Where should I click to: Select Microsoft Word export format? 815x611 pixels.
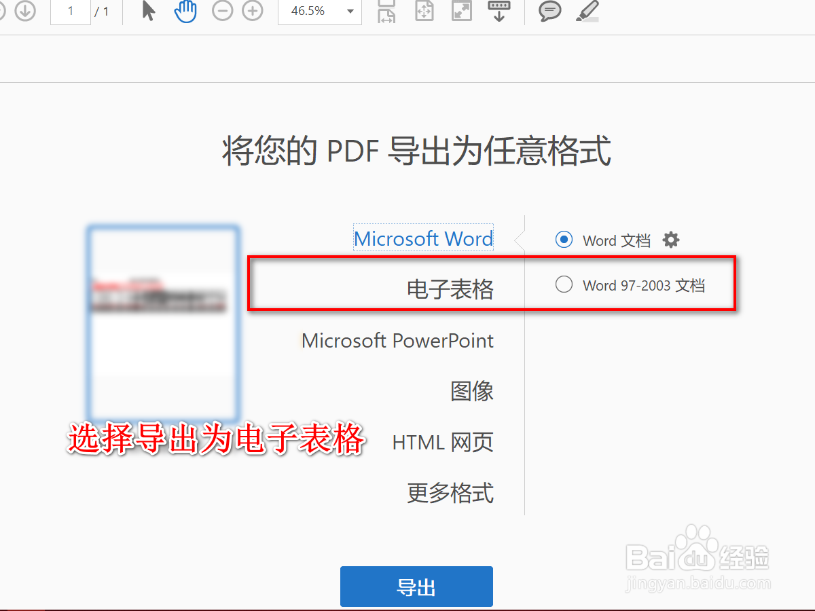[424, 238]
